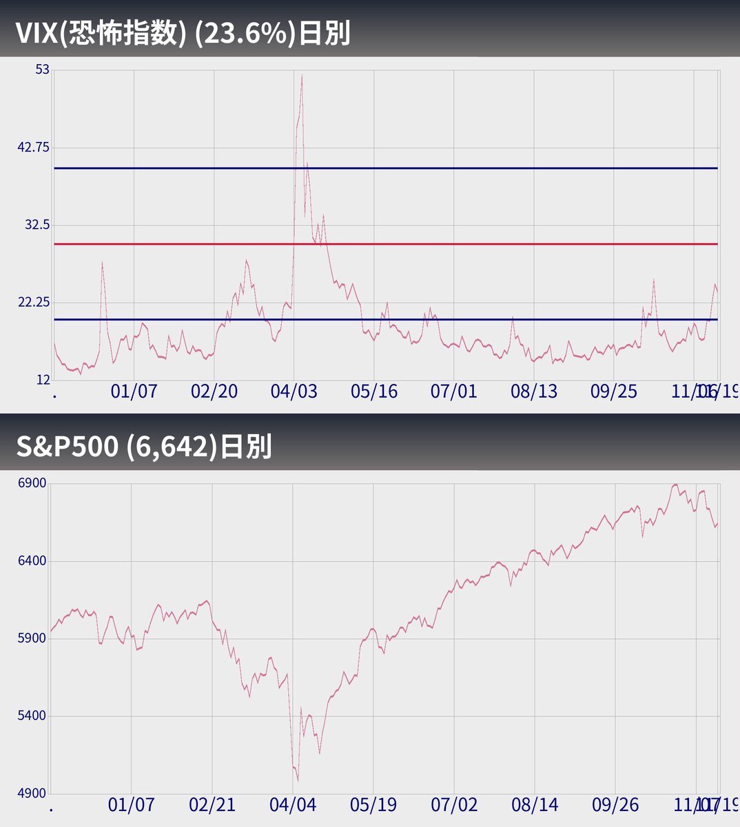
Task: Click the red threshold line in the VIX chart
Action: point(386,244)
